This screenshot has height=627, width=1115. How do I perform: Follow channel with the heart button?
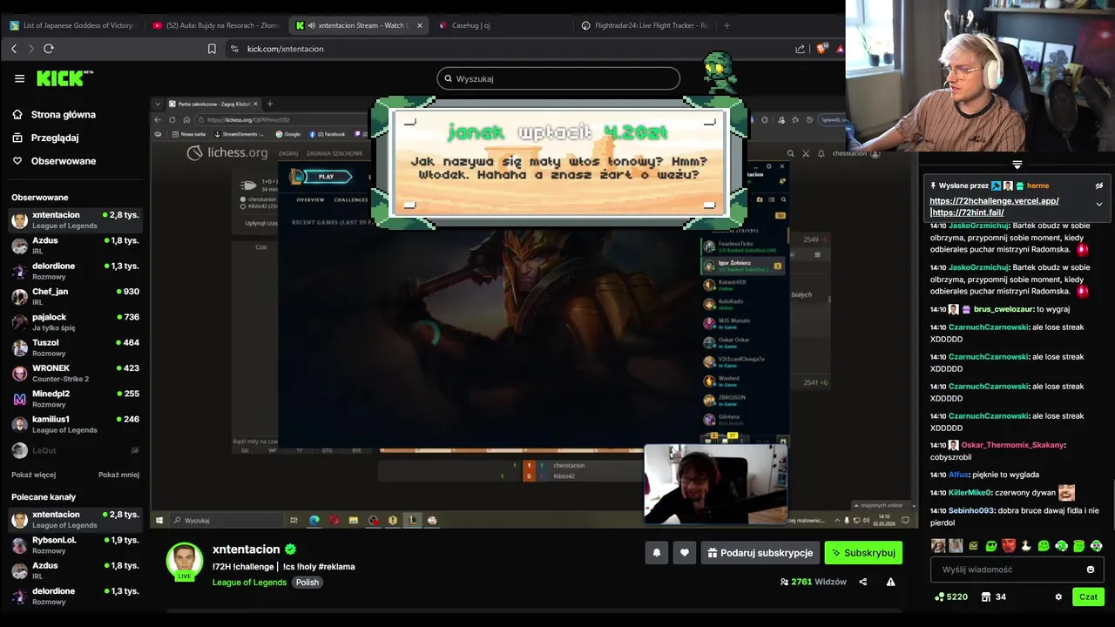tap(685, 552)
